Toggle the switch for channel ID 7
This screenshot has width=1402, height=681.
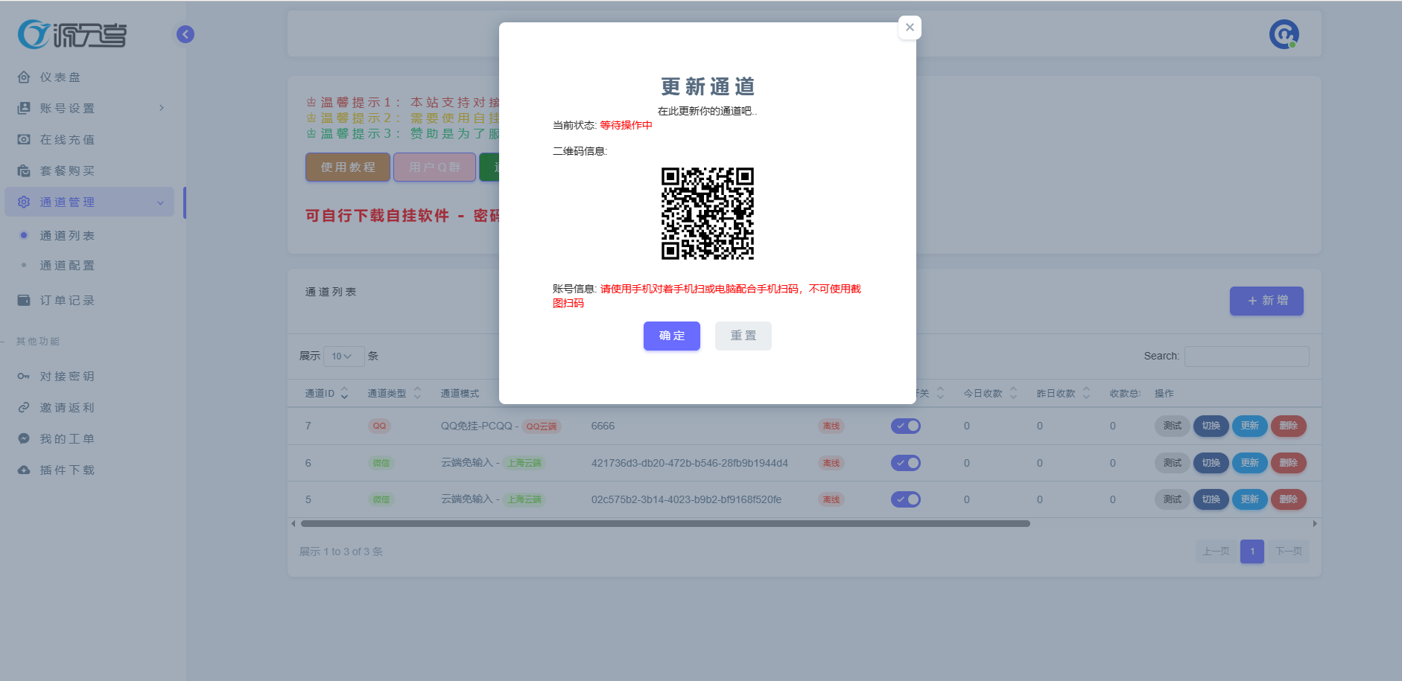906,426
